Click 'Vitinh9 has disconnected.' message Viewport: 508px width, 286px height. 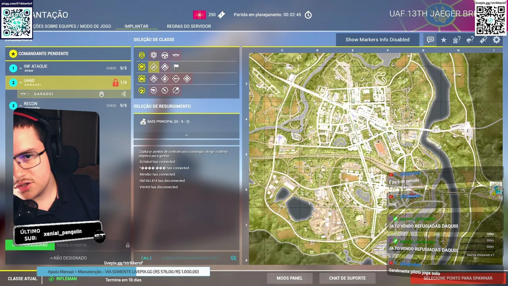(159, 187)
